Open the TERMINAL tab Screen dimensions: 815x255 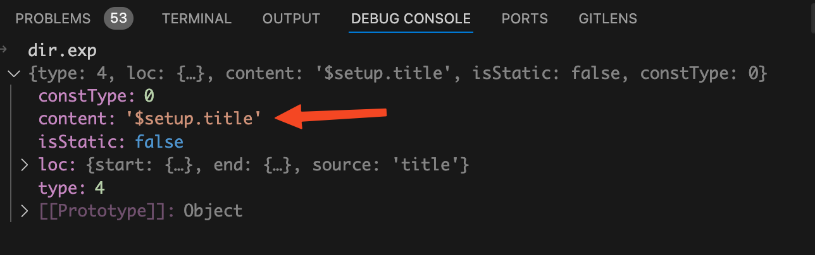196,19
